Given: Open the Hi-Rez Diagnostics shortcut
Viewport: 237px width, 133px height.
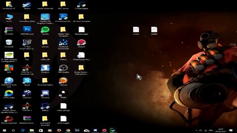Looking at the screenshot, I should (x=27, y=44).
